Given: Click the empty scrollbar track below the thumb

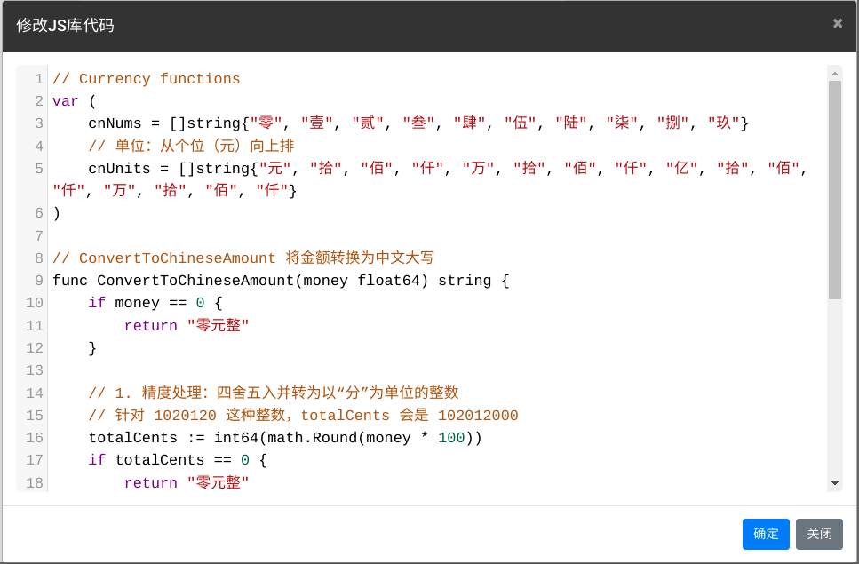Looking at the screenshot, I should 834,391.
